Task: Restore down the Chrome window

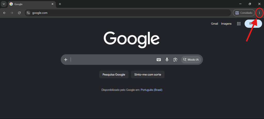Action: pyautogui.click(x=250, y=4)
